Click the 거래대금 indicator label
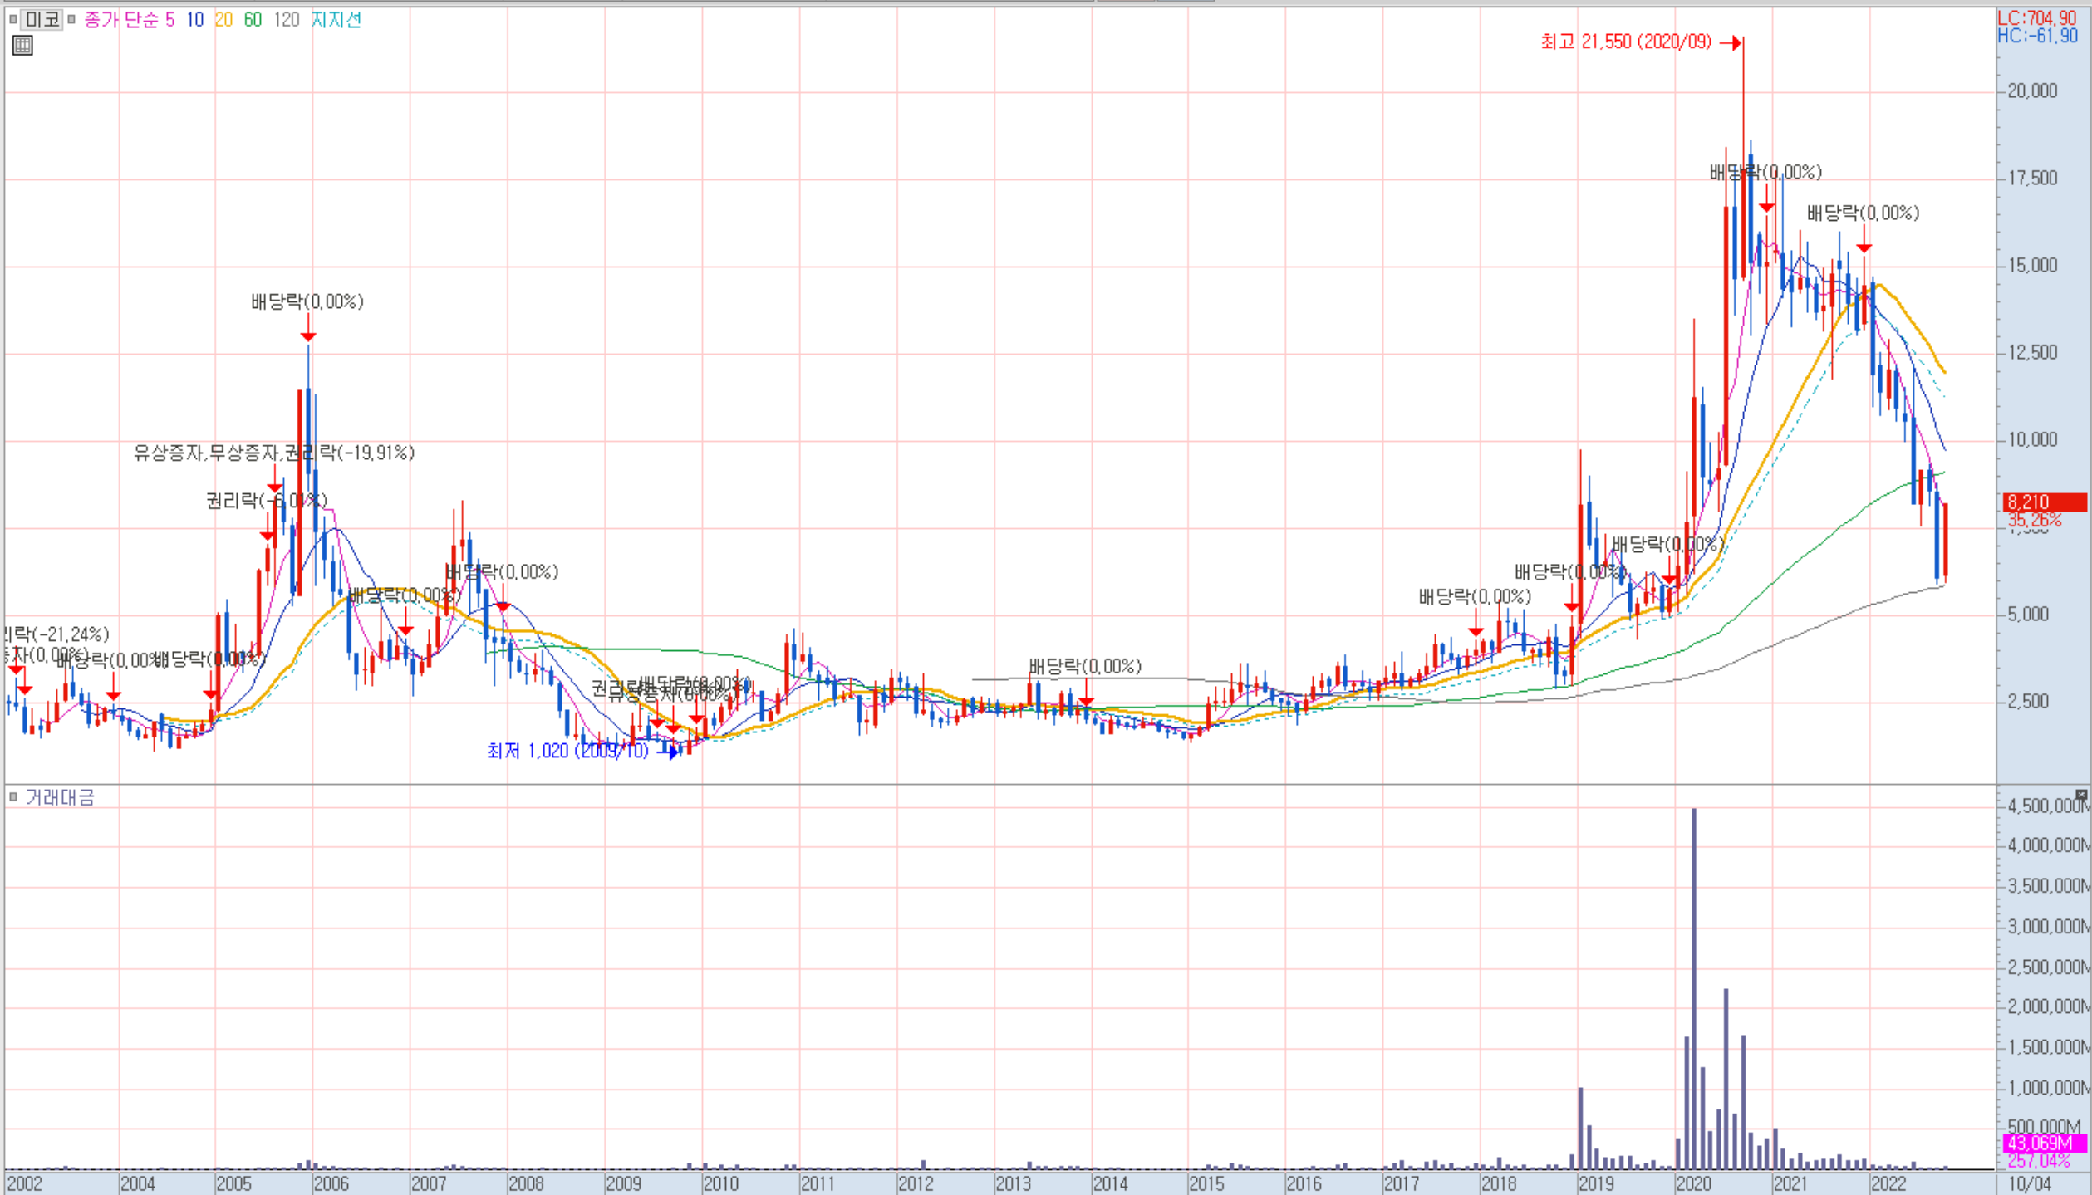 [60, 797]
